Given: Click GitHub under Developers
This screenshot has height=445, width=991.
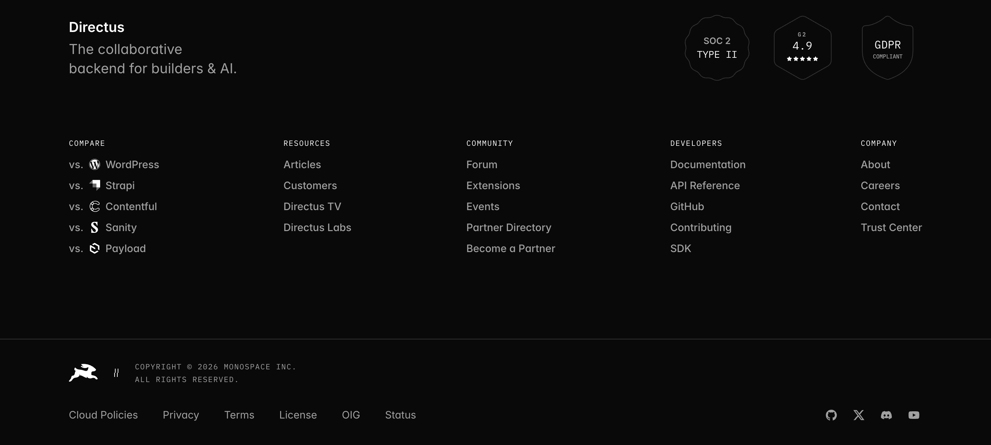Looking at the screenshot, I should (687, 207).
